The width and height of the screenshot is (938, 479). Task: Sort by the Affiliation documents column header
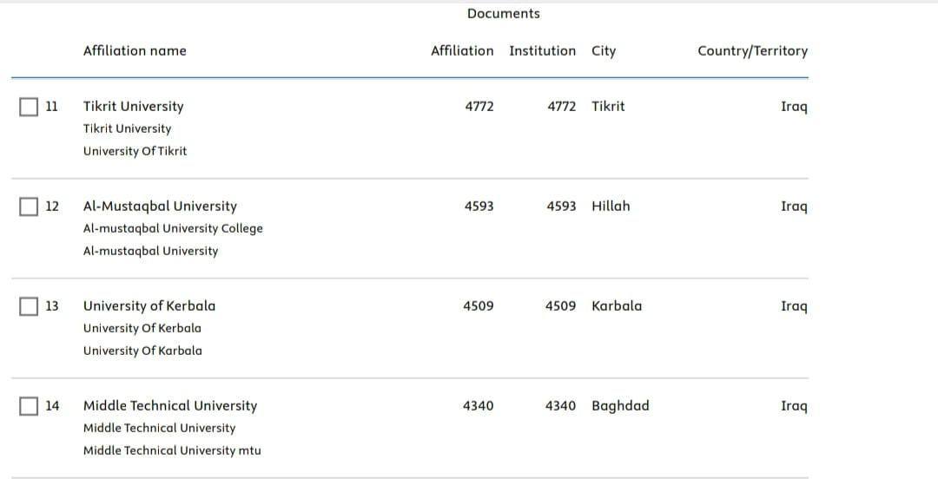point(462,51)
